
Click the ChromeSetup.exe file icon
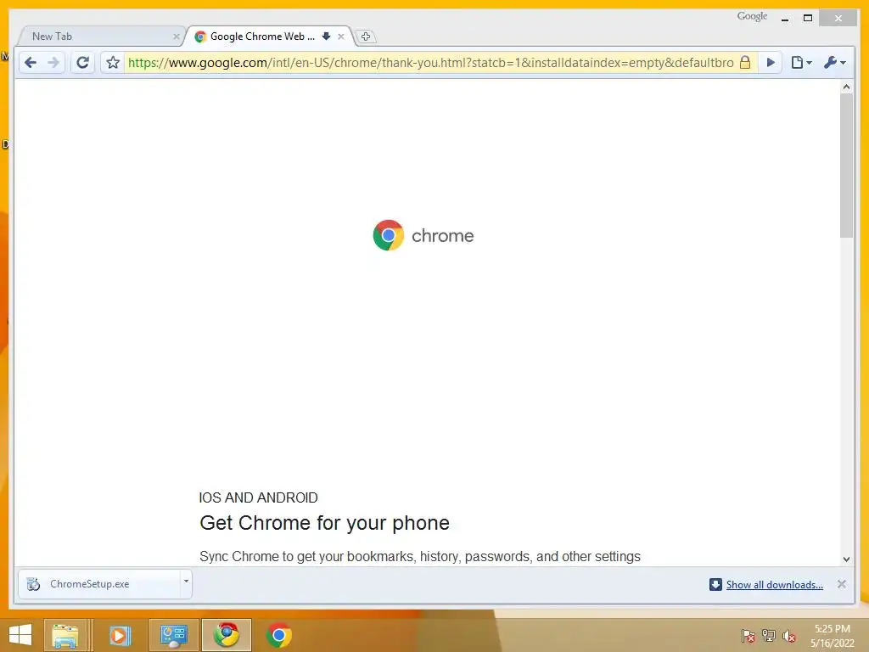pyautogui.click(x=33, y=584)
